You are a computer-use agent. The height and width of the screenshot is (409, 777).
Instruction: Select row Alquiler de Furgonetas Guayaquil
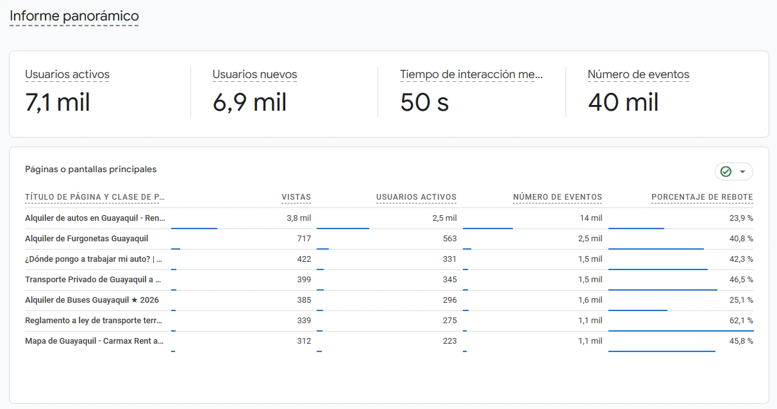[389, 239]
